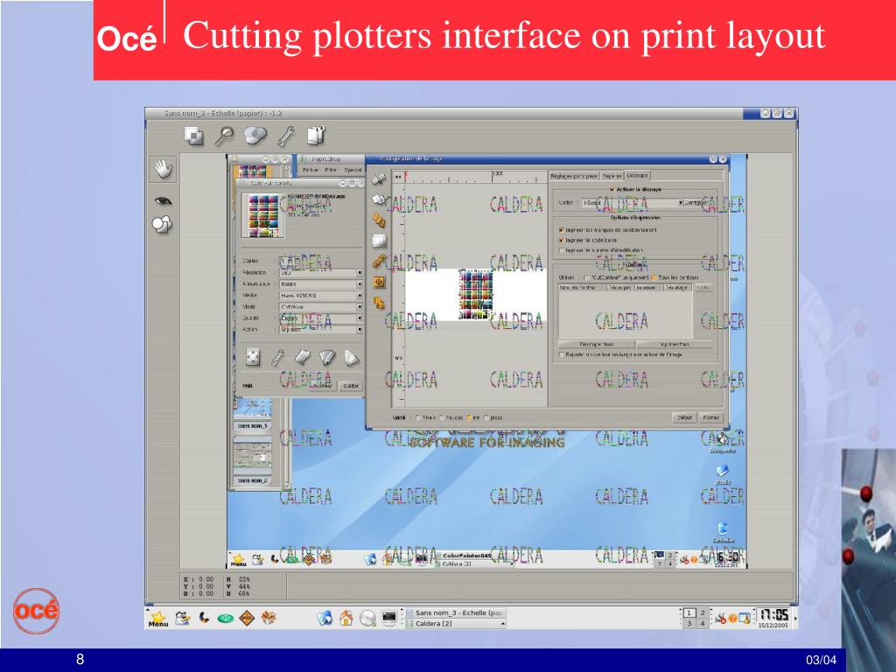Select the shapes tool in left sidebar
The image size is (896, 672).
pyautogui.click(x=162, y=225)
